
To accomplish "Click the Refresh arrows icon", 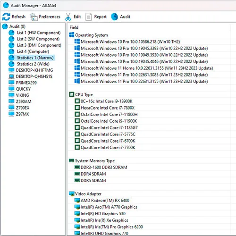I will pos(6,17).
